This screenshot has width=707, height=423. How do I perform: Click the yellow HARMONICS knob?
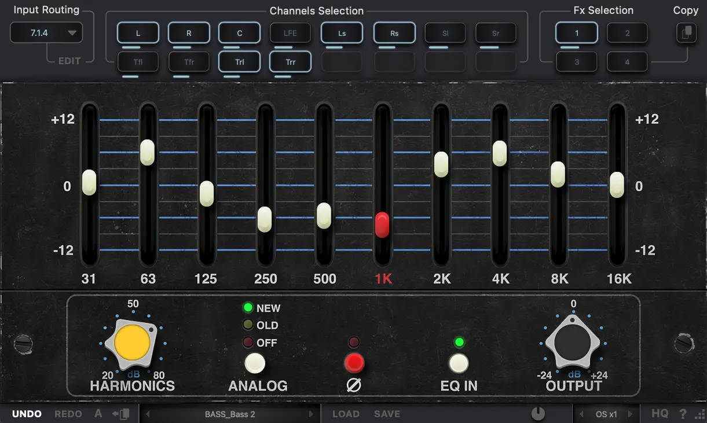pyautogui.click(x=132, y=343)
